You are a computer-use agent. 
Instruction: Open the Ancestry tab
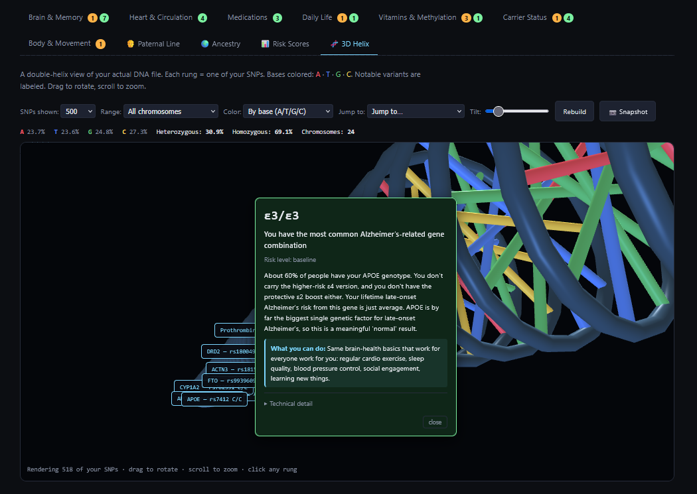[220, 44]
